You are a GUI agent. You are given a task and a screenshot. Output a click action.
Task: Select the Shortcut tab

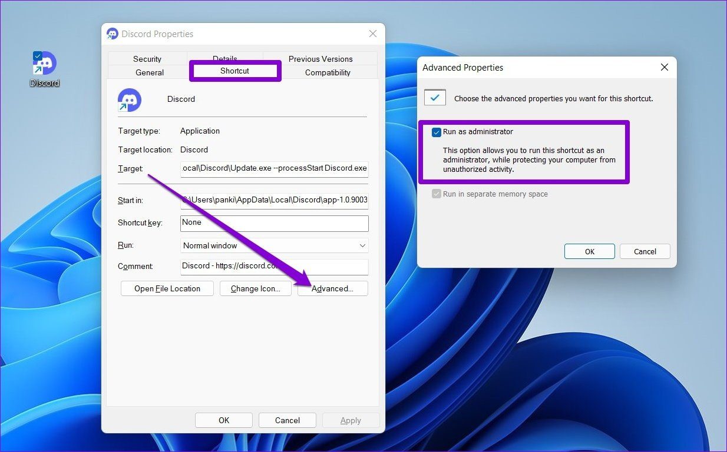235,71
